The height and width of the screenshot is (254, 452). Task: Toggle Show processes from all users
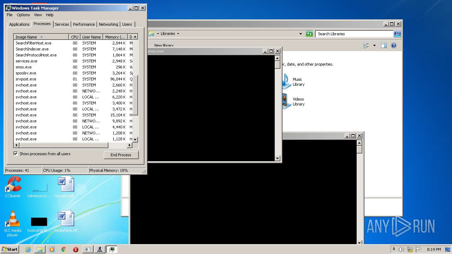(x=16, y=154)
